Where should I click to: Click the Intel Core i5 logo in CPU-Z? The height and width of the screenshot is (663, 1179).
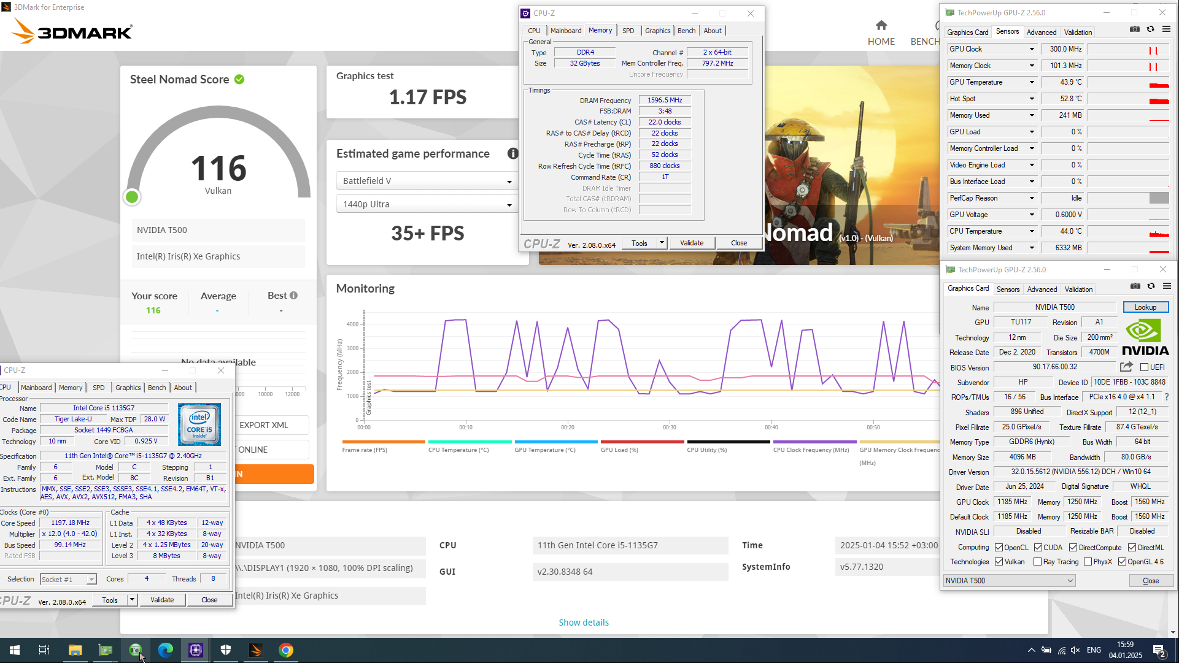point(199,424)
